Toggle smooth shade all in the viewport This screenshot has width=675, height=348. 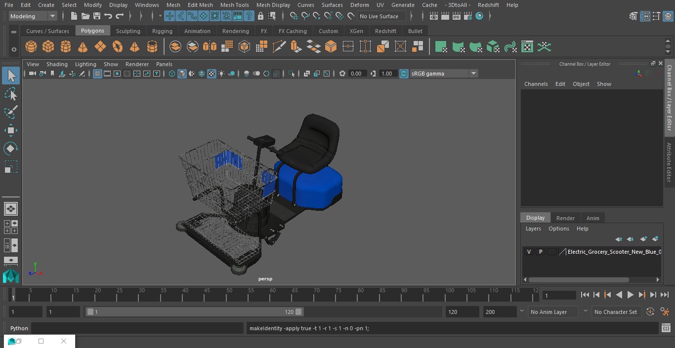[x=182, y=74]
